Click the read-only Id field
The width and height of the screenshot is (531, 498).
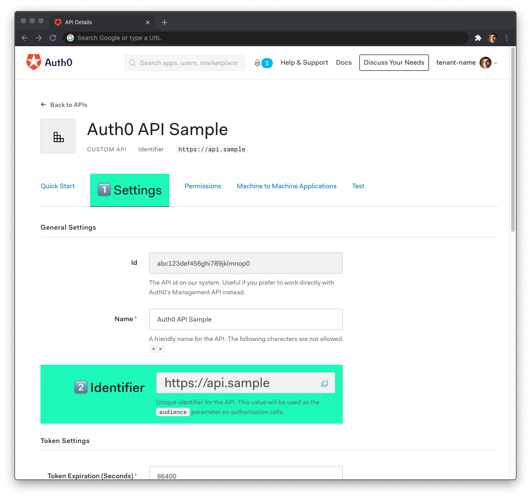coord(246,263)
